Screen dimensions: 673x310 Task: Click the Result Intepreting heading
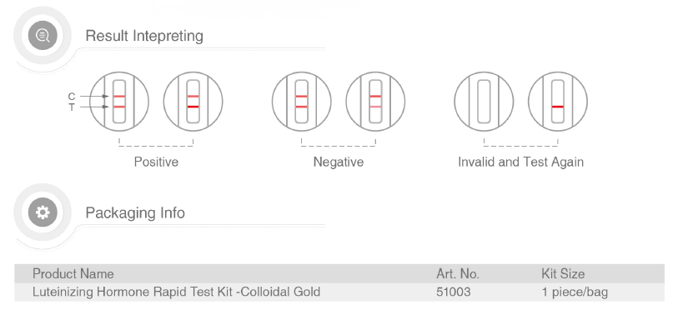click(x=144, y=36)
